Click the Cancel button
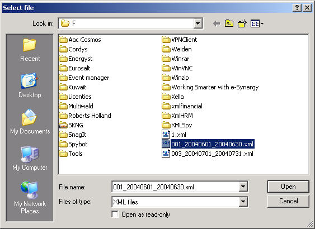The image size is (315, 229). tap(288, 201)
